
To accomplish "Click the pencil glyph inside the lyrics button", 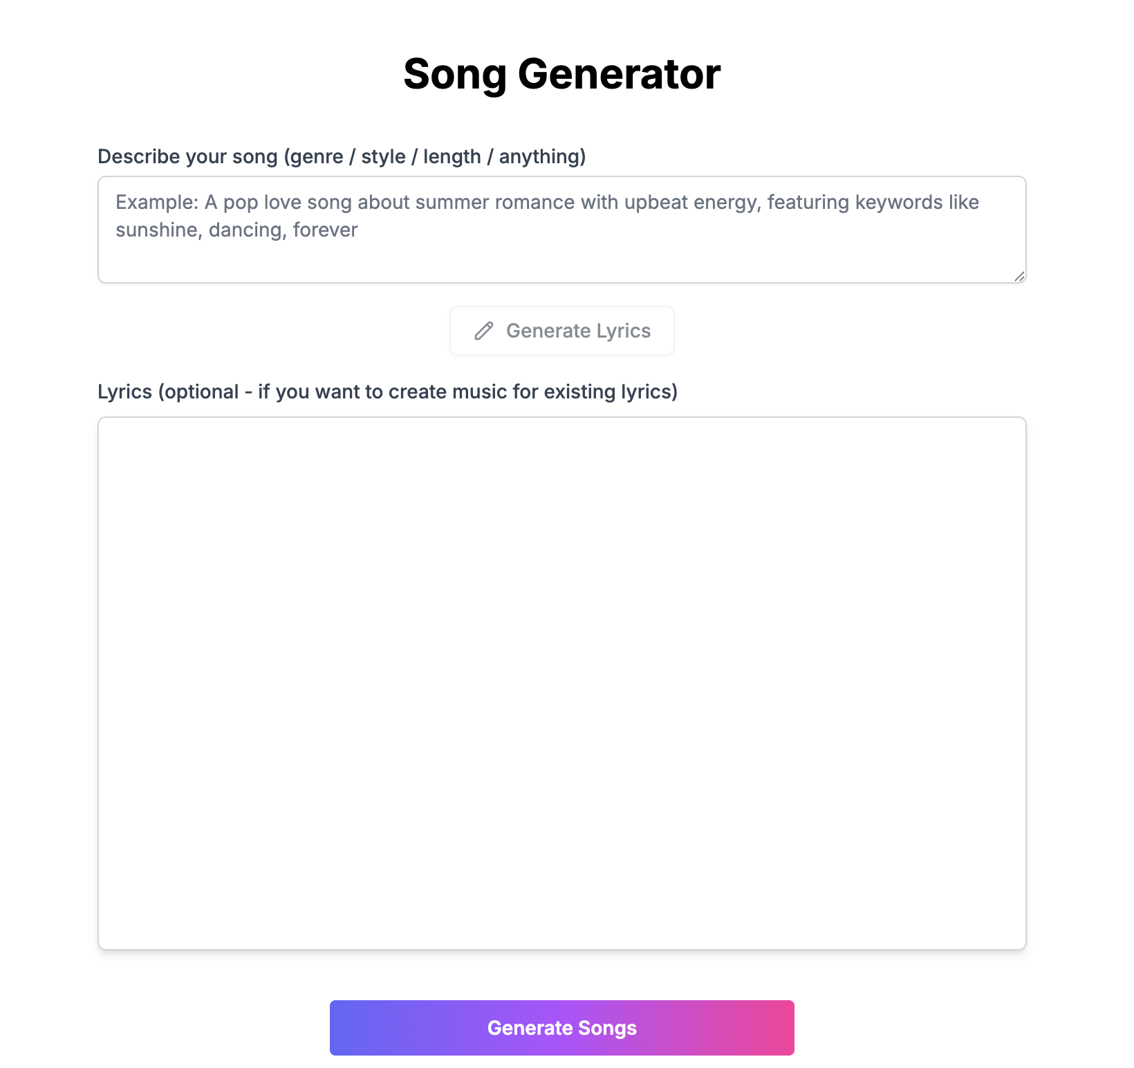I will [x=484, y=331].
